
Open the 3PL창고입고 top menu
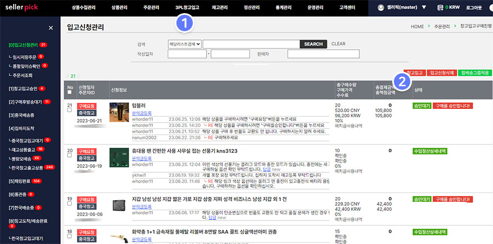point(187,8)
